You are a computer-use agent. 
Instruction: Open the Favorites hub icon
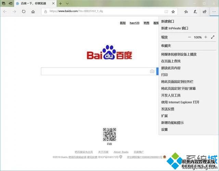tap(186, 12)
